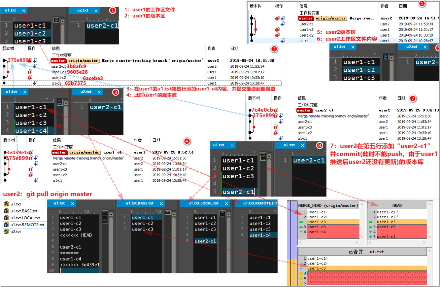This screenshot has height=287, width=440.
Task: Click modified-file icon on bold user2-c1 commit row
Action: [276, 110]
